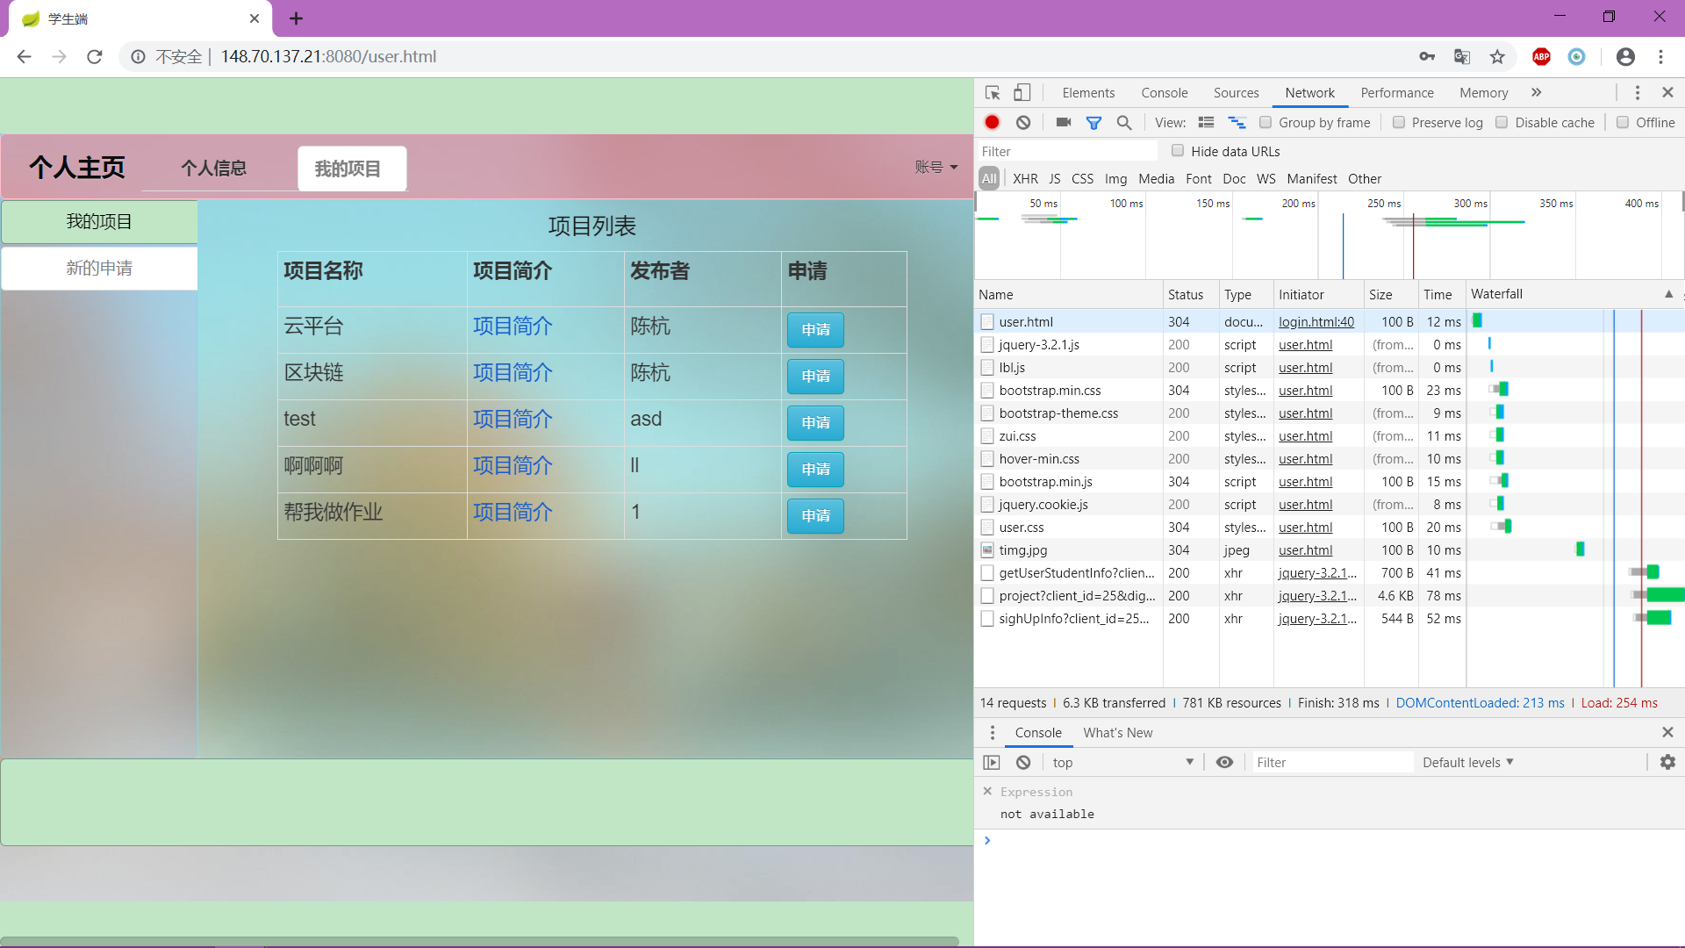Open console settings gear icon
This screenshot has height=948, width=1685.
(x=1667, y=762)
